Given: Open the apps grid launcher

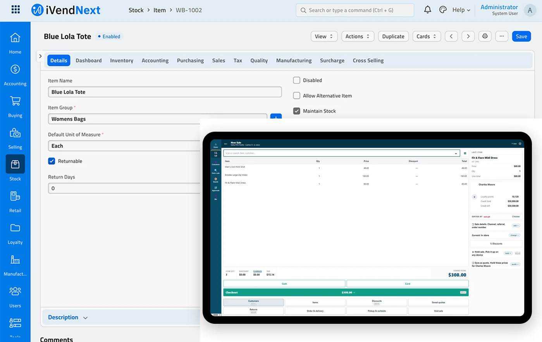Looking at the screenshot, I should (15, 10).
